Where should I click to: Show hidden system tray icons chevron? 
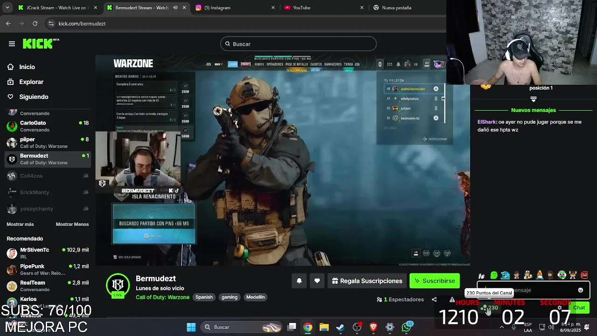pyautogui.click(x=502, y=327)
